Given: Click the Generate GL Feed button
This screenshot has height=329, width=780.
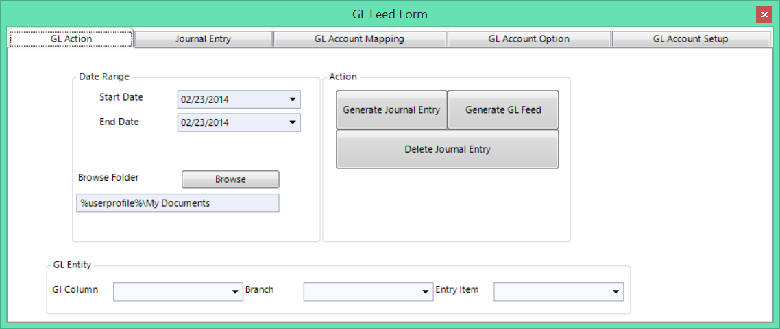Looking at the screenshot, I should click(503, 109).
